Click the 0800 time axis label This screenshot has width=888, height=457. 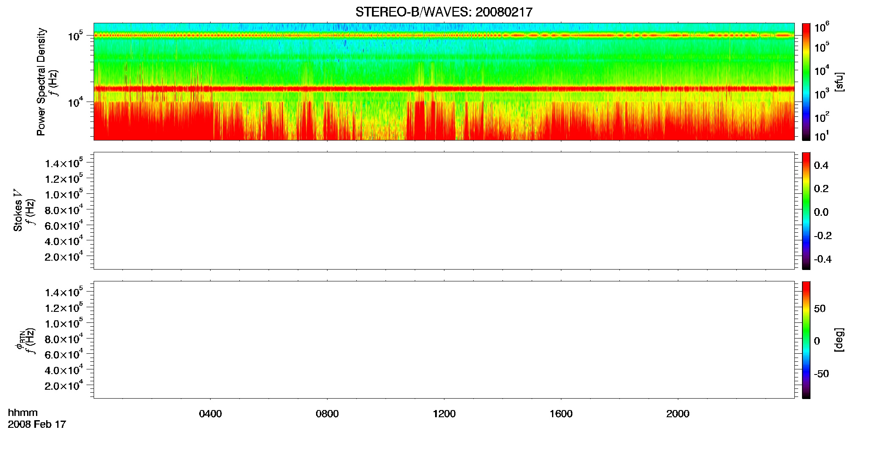click(327, 414)
